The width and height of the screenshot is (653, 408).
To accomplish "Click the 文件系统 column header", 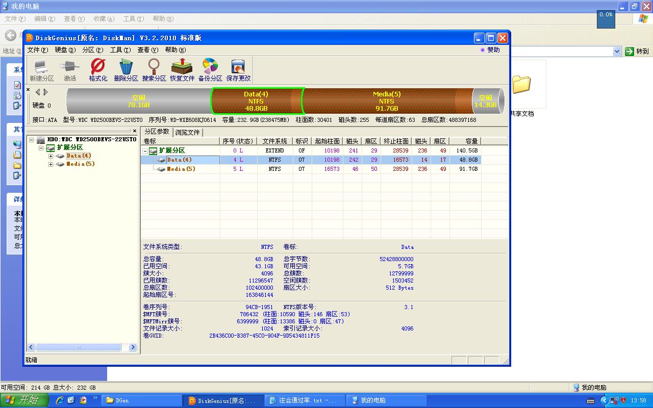I will click(x=274, y=141).
